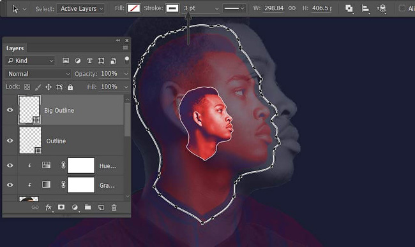Lock layer position
This screenshot has width=415, height=247.
coord(49,87)
